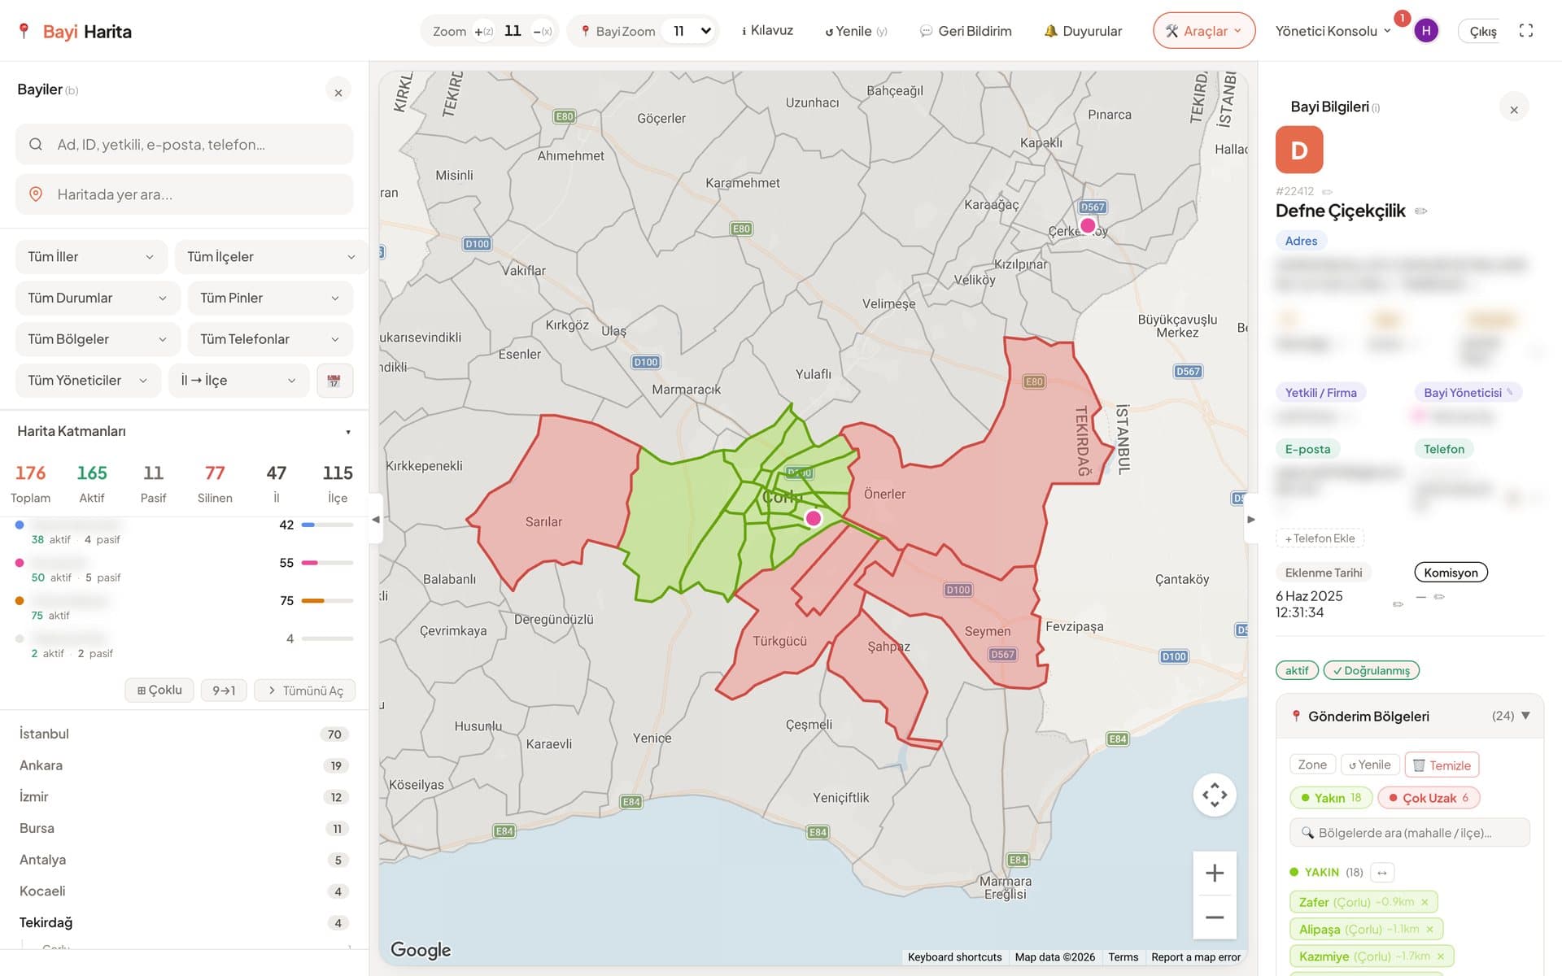1562x976 pixels.
Task: Focus the dealer search field
Action: pyautogui.click(x=185, y=145)
